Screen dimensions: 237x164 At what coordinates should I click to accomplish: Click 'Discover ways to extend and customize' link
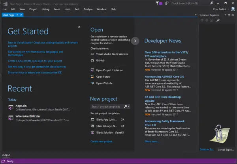[x=35, y=73]
